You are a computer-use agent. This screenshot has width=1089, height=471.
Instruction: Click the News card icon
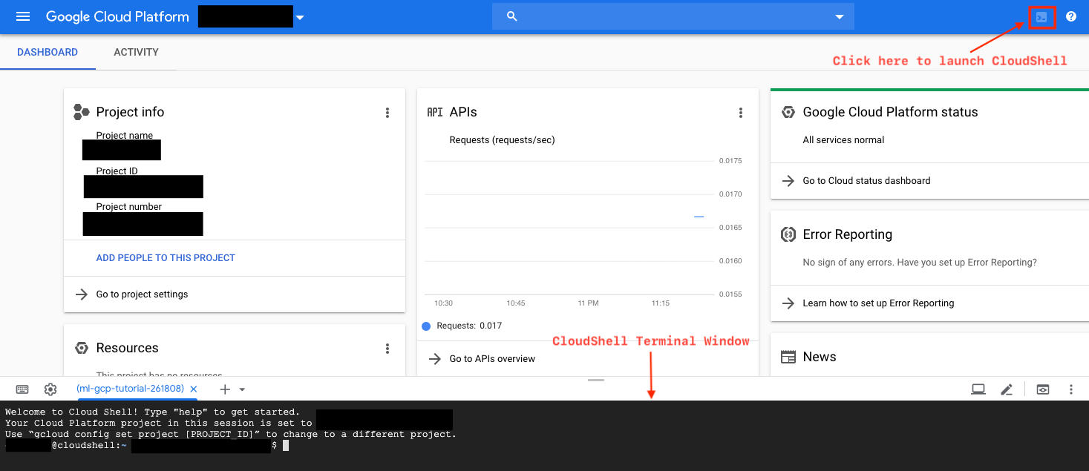coord(788,357)
